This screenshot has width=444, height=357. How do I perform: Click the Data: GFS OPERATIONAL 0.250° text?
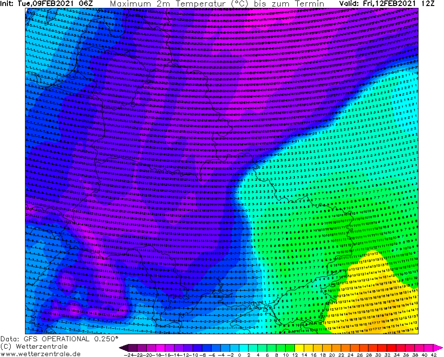(x=59, y=339)
